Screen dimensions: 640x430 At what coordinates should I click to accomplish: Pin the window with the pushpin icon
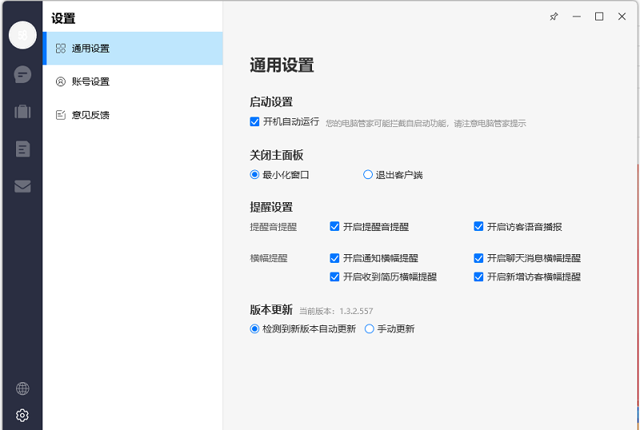(x=554, y=17)
